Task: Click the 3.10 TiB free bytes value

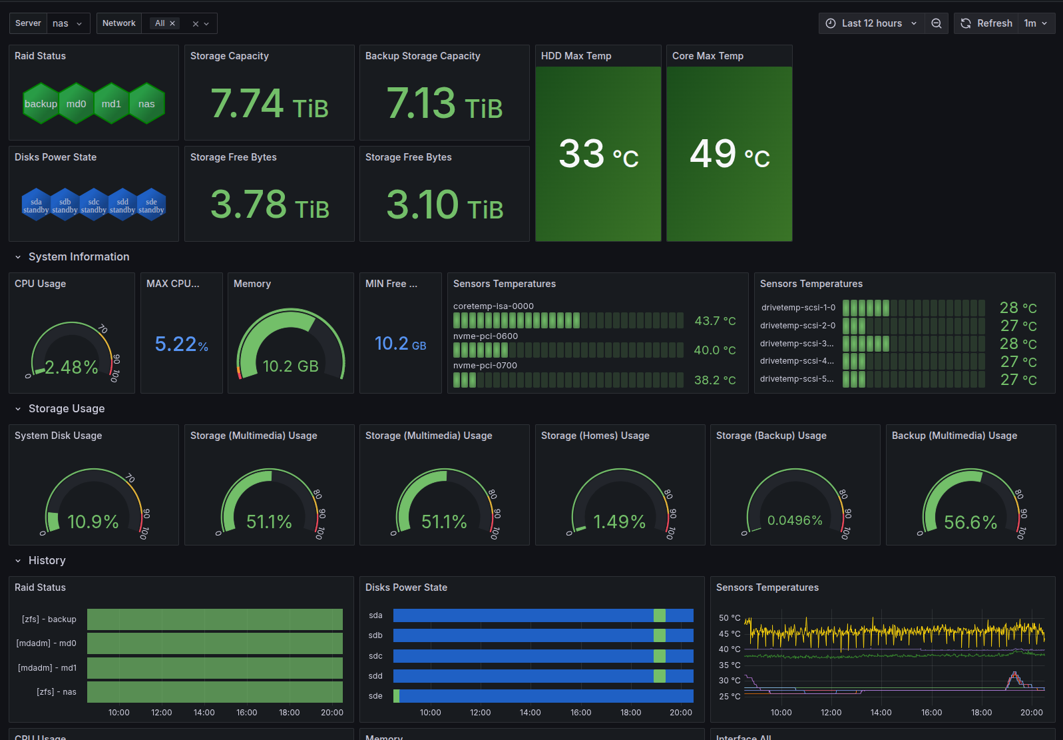Action: [x=445, y=204]
